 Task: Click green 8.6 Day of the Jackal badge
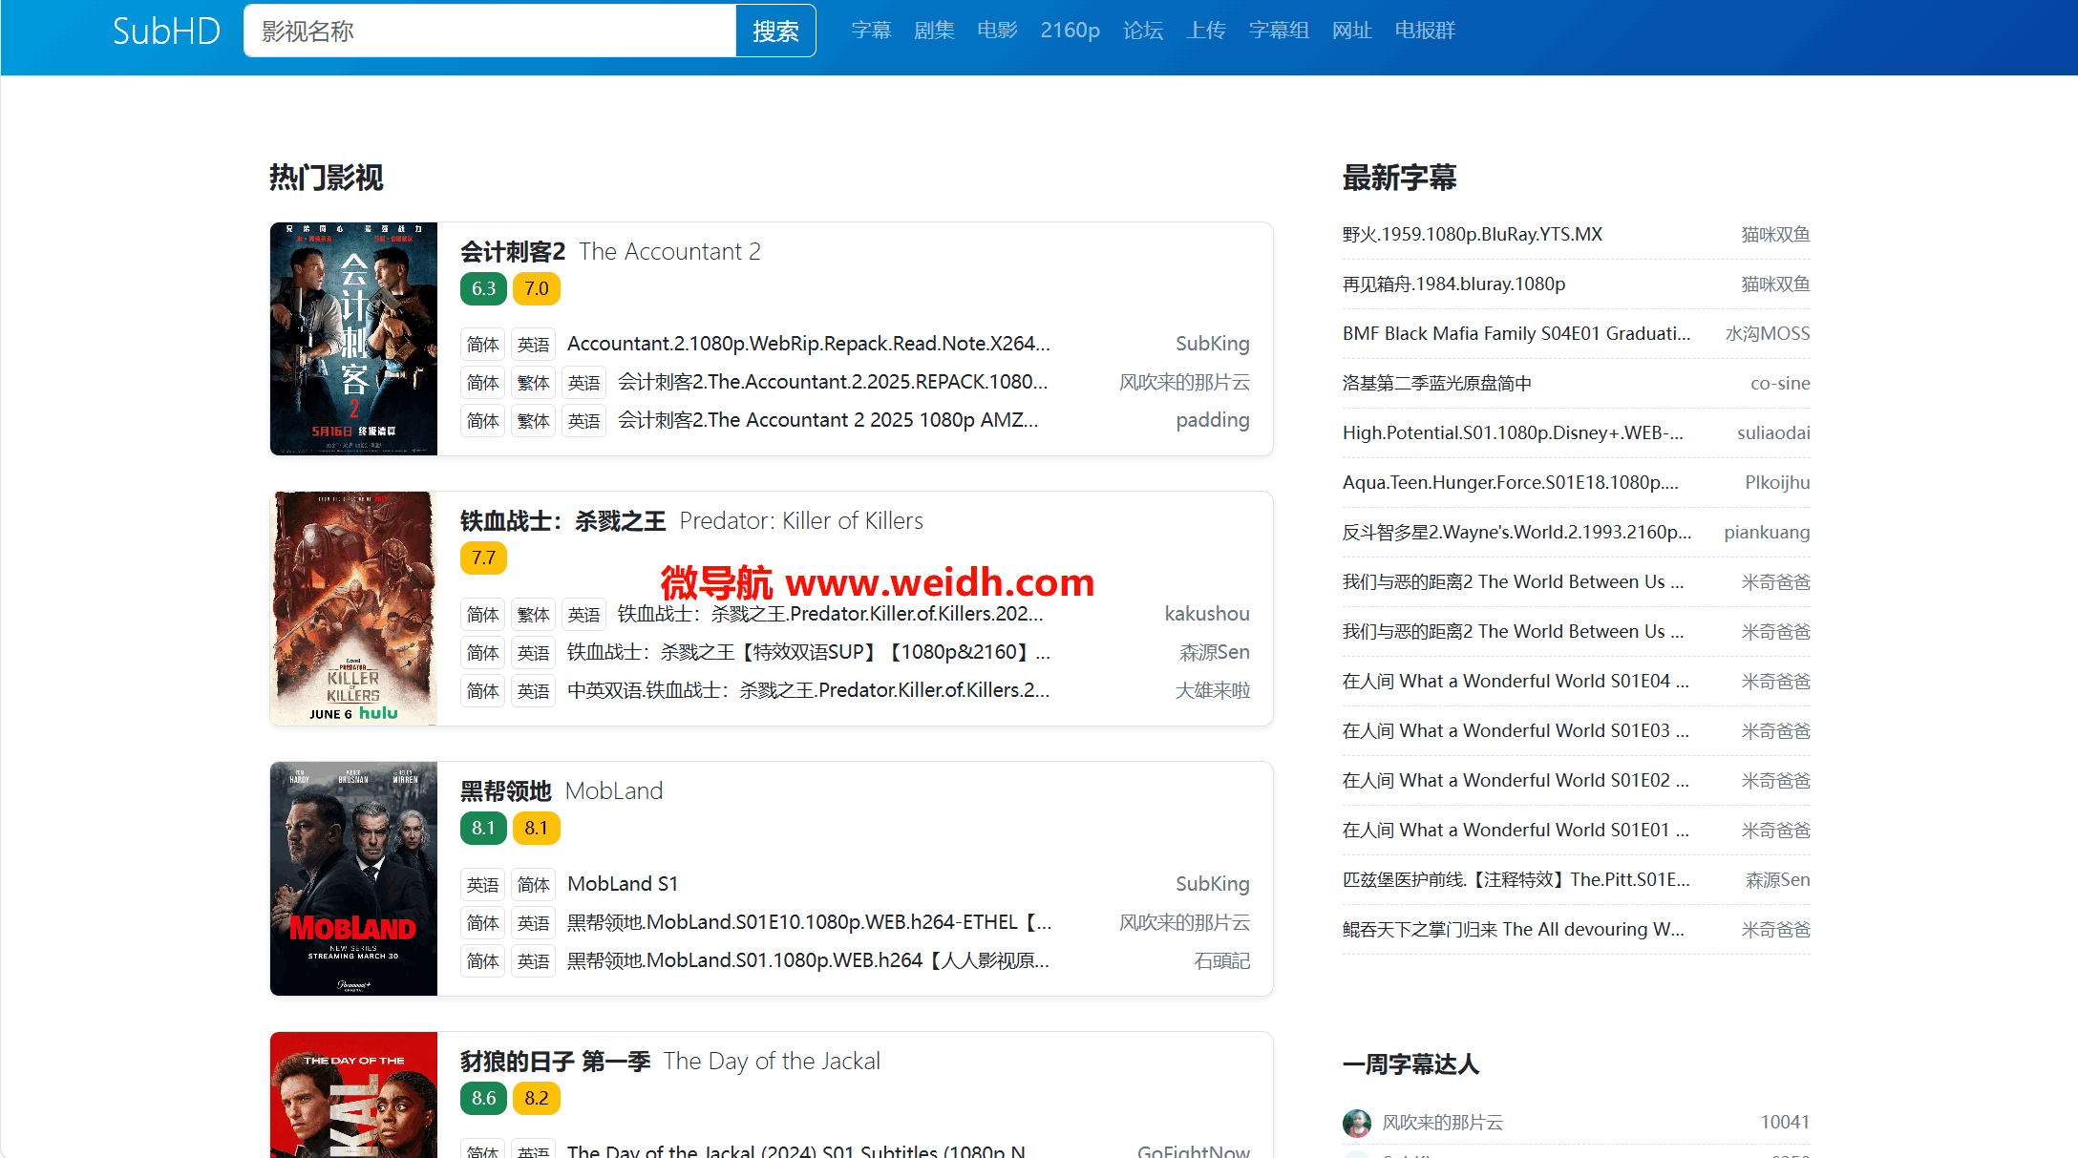483,1098
